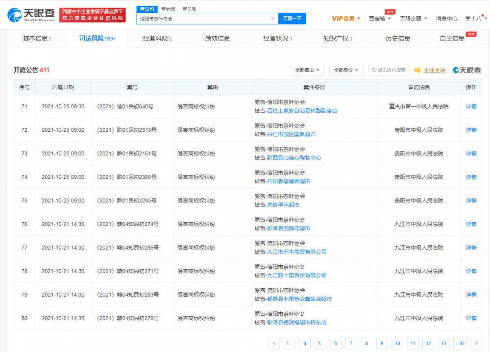Viewport: 490px width, 352px height.
Task: Switch to the 经营风险 tab
Action: (157, 38)
